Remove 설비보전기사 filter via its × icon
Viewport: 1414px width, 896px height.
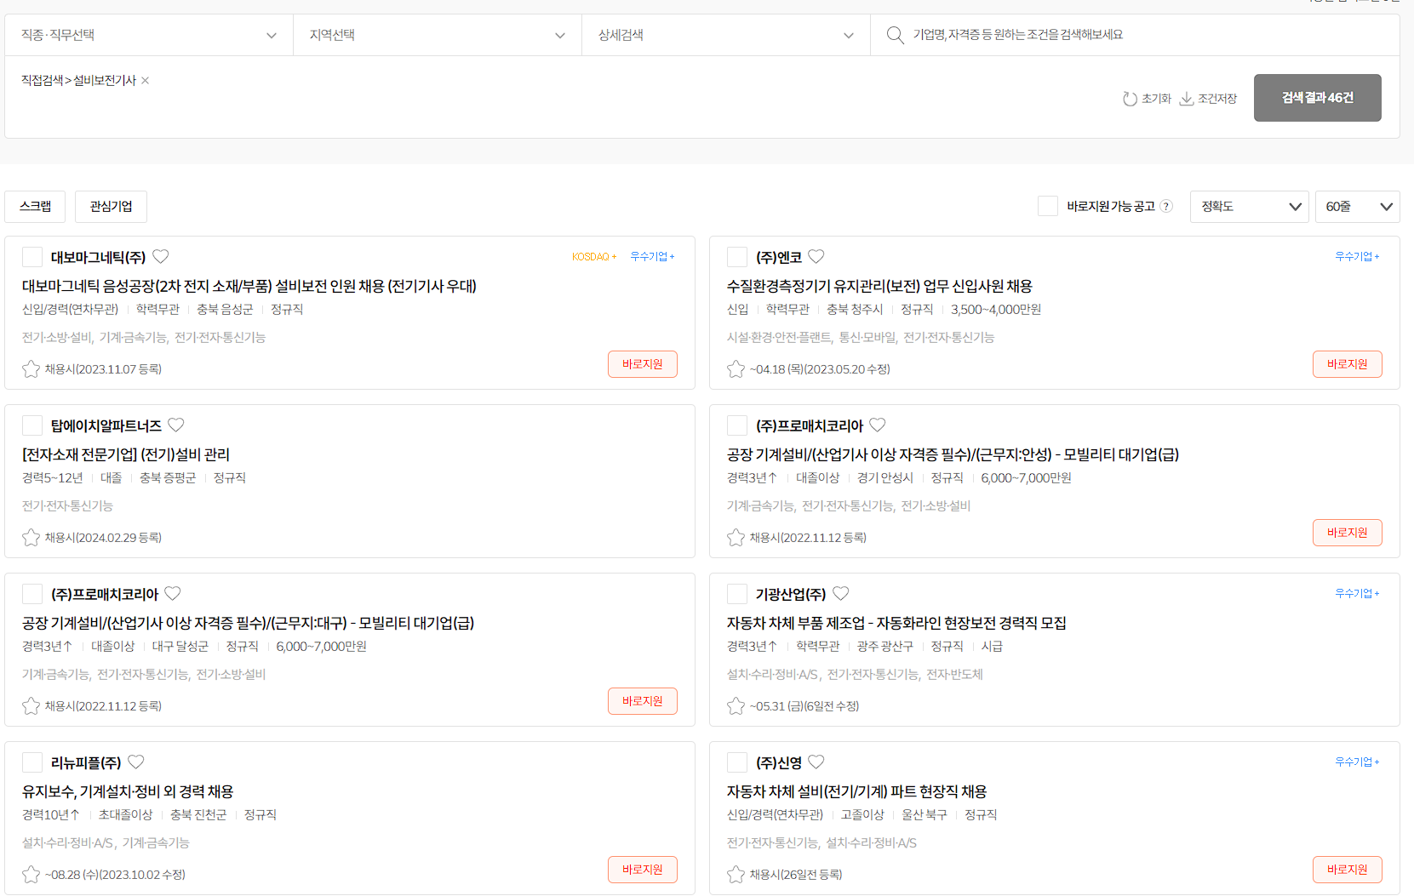145,80
